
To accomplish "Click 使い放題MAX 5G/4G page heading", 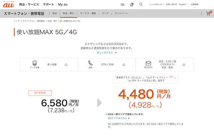I will (x=47, y=32).
